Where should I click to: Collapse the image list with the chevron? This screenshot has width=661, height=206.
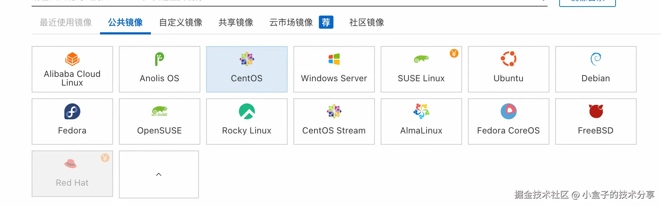(159, 174)
